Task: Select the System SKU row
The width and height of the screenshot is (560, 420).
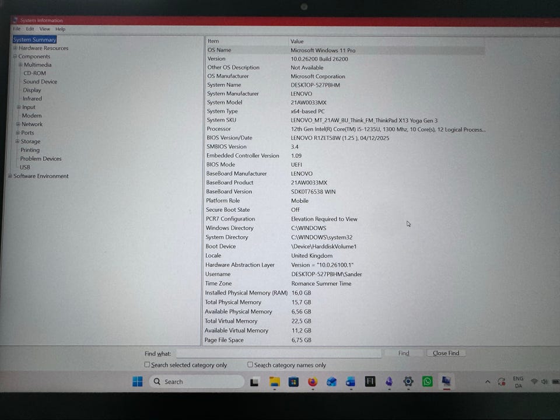Action: click(x=345, y=120)
